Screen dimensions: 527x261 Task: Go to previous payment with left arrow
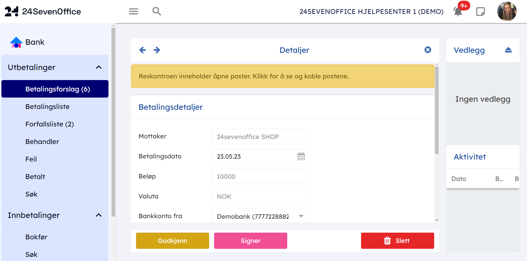pyautogui.click(x=142, y=50)
